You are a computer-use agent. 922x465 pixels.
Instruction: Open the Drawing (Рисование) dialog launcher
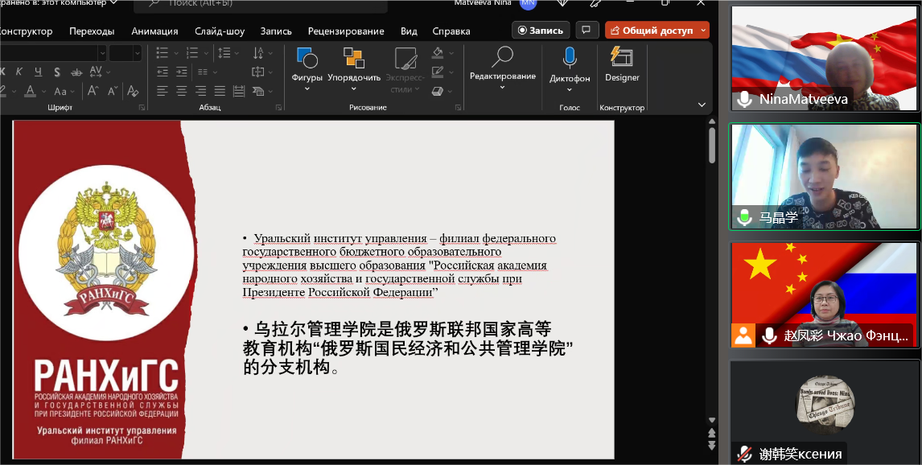pyautogui.click(x=458, y=108)
